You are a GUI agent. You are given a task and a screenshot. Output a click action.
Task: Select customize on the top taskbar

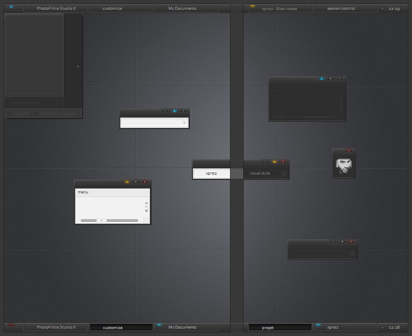click(121, 8)
